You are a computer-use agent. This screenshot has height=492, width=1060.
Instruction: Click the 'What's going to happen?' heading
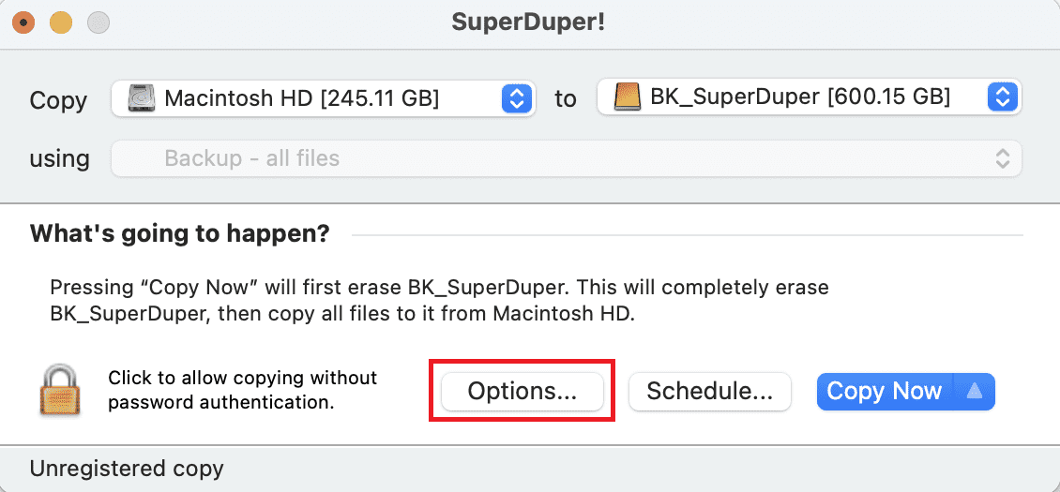[180, 234]
